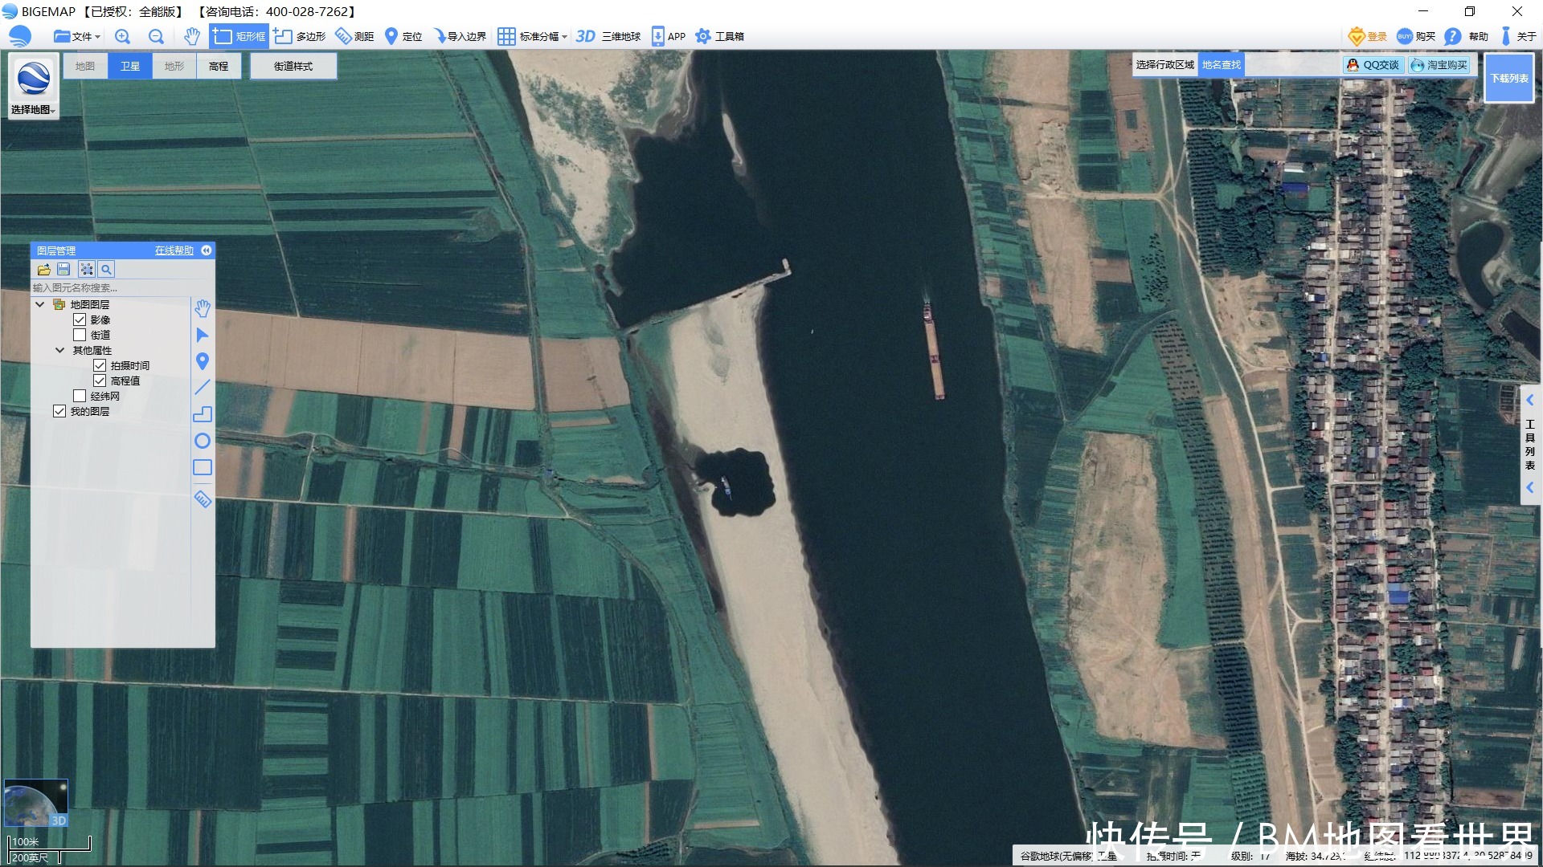The image size is (1543, 867).
Task: Collapse the 地图图层 tree node
Action: point(39,304)
